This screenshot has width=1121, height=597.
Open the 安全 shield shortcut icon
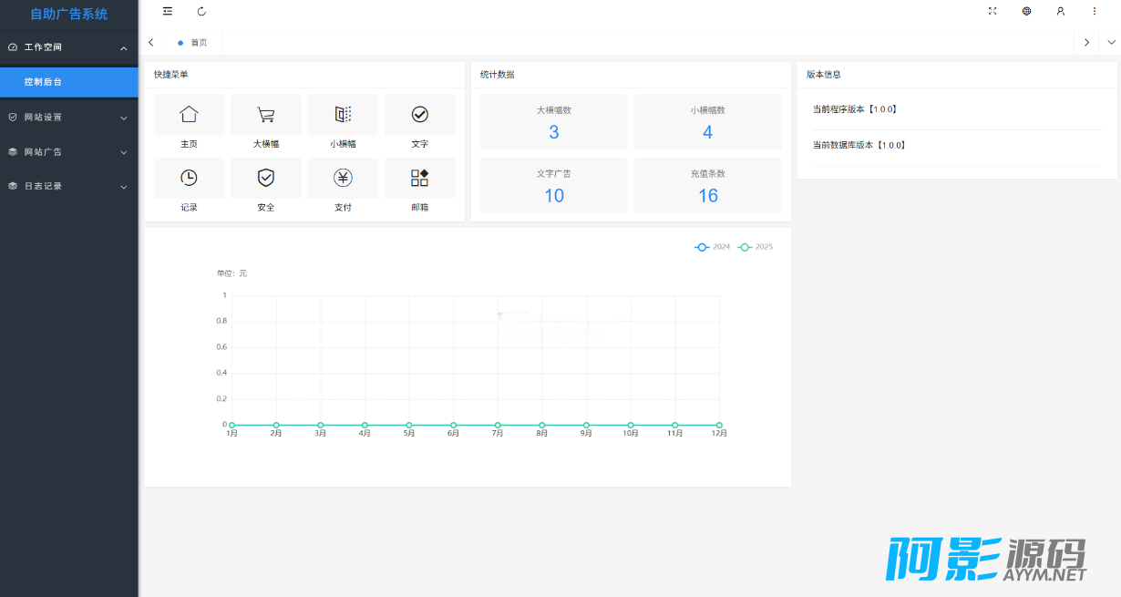265,178
